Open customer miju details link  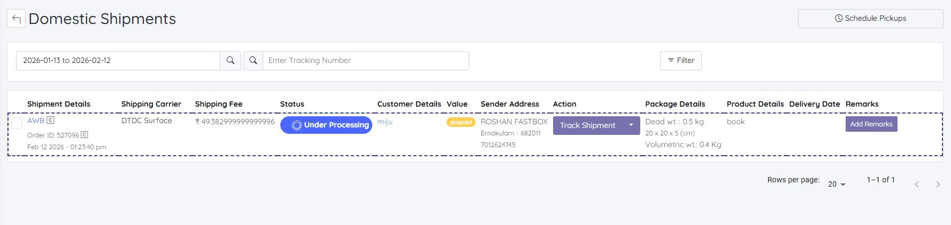385,122
